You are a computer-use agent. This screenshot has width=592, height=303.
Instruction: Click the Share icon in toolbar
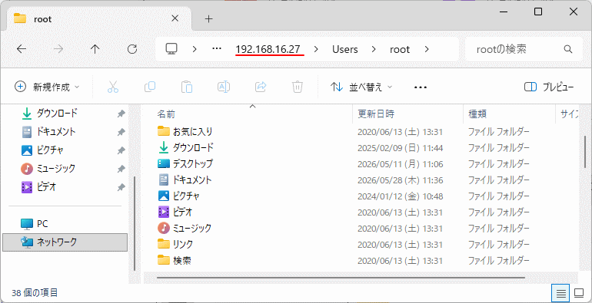coord(261,87)
